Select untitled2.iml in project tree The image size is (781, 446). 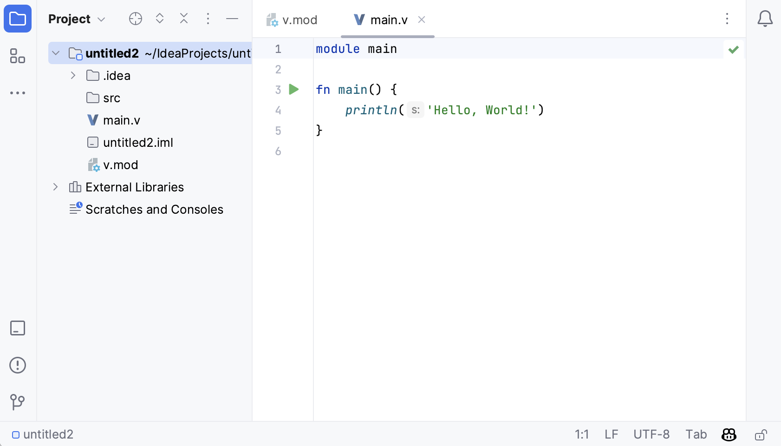(138, 142)
